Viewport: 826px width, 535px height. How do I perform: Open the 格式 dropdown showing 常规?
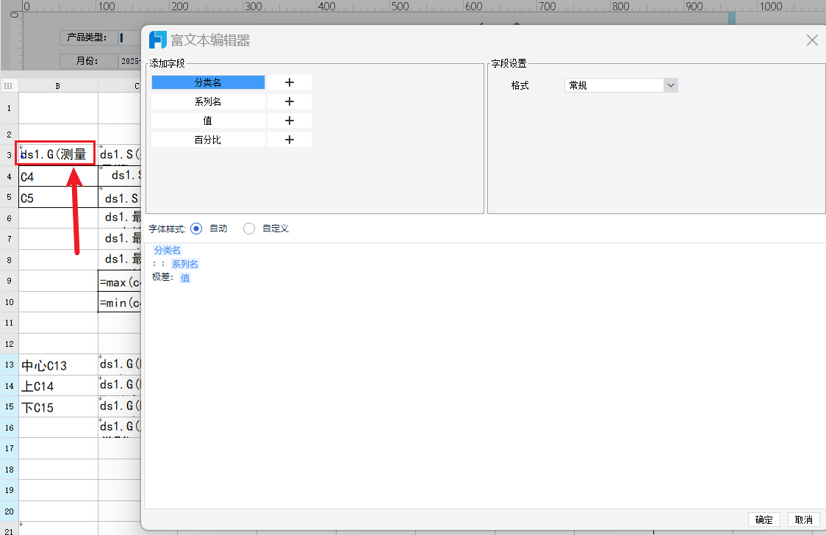coord(621,85)
